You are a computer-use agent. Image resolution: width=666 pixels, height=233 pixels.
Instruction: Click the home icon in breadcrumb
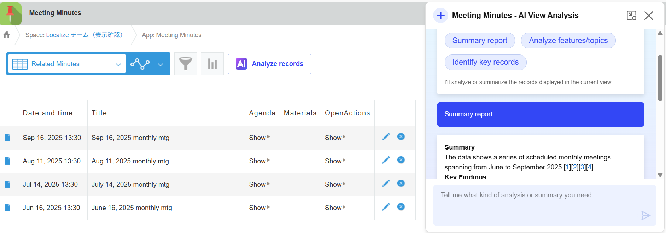click(x=7, y=35)
